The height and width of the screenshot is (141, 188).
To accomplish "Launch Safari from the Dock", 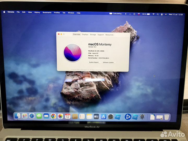I will coord(32,116).
